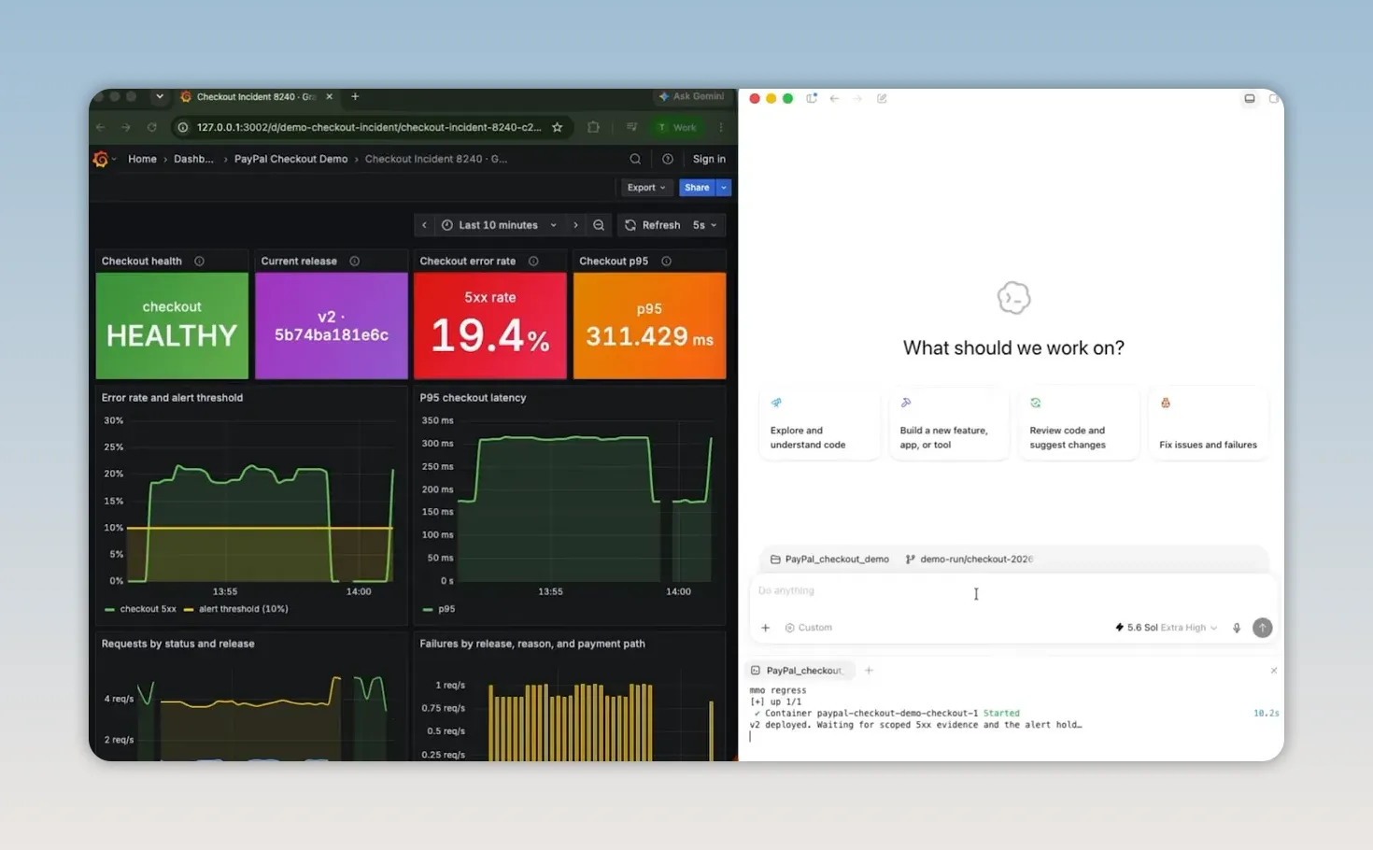The image size is (1373, 850).
Task: Open the Custom mode selector
Action: [808, 628]
